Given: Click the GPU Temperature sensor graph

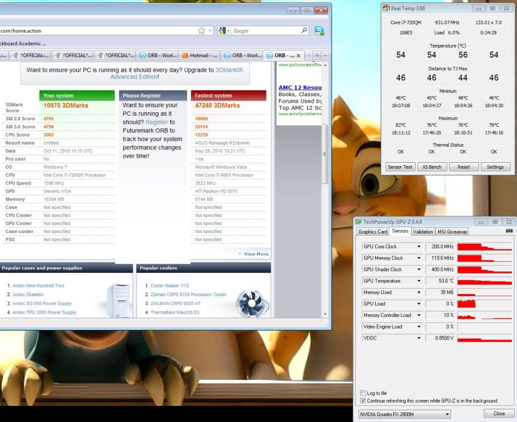Looking at the screenshot, I should 485,281.
